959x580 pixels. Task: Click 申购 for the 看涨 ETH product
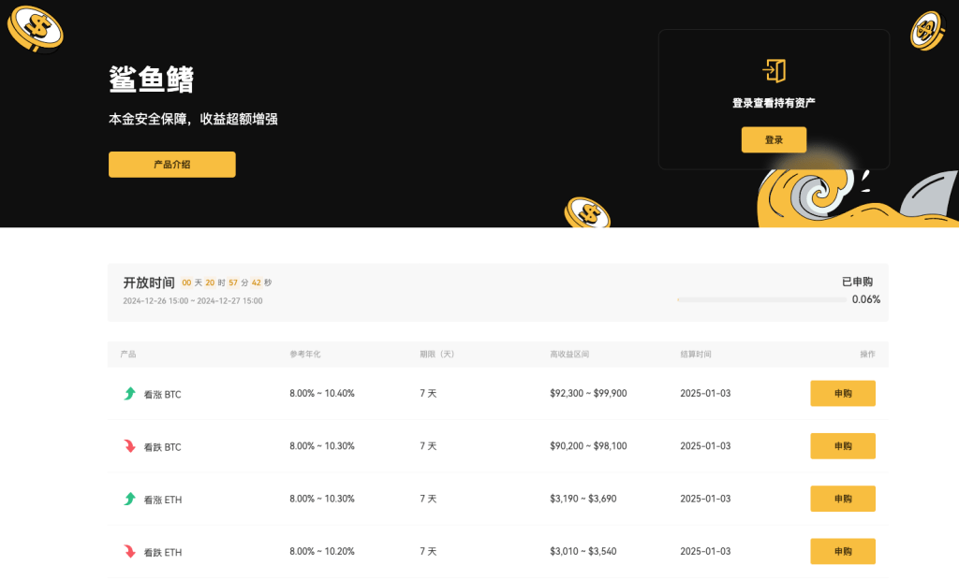click(842, 499)
